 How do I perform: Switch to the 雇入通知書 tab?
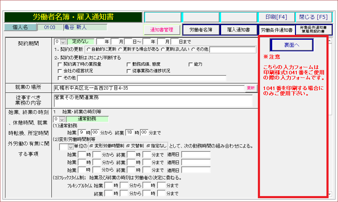point(238,30)
